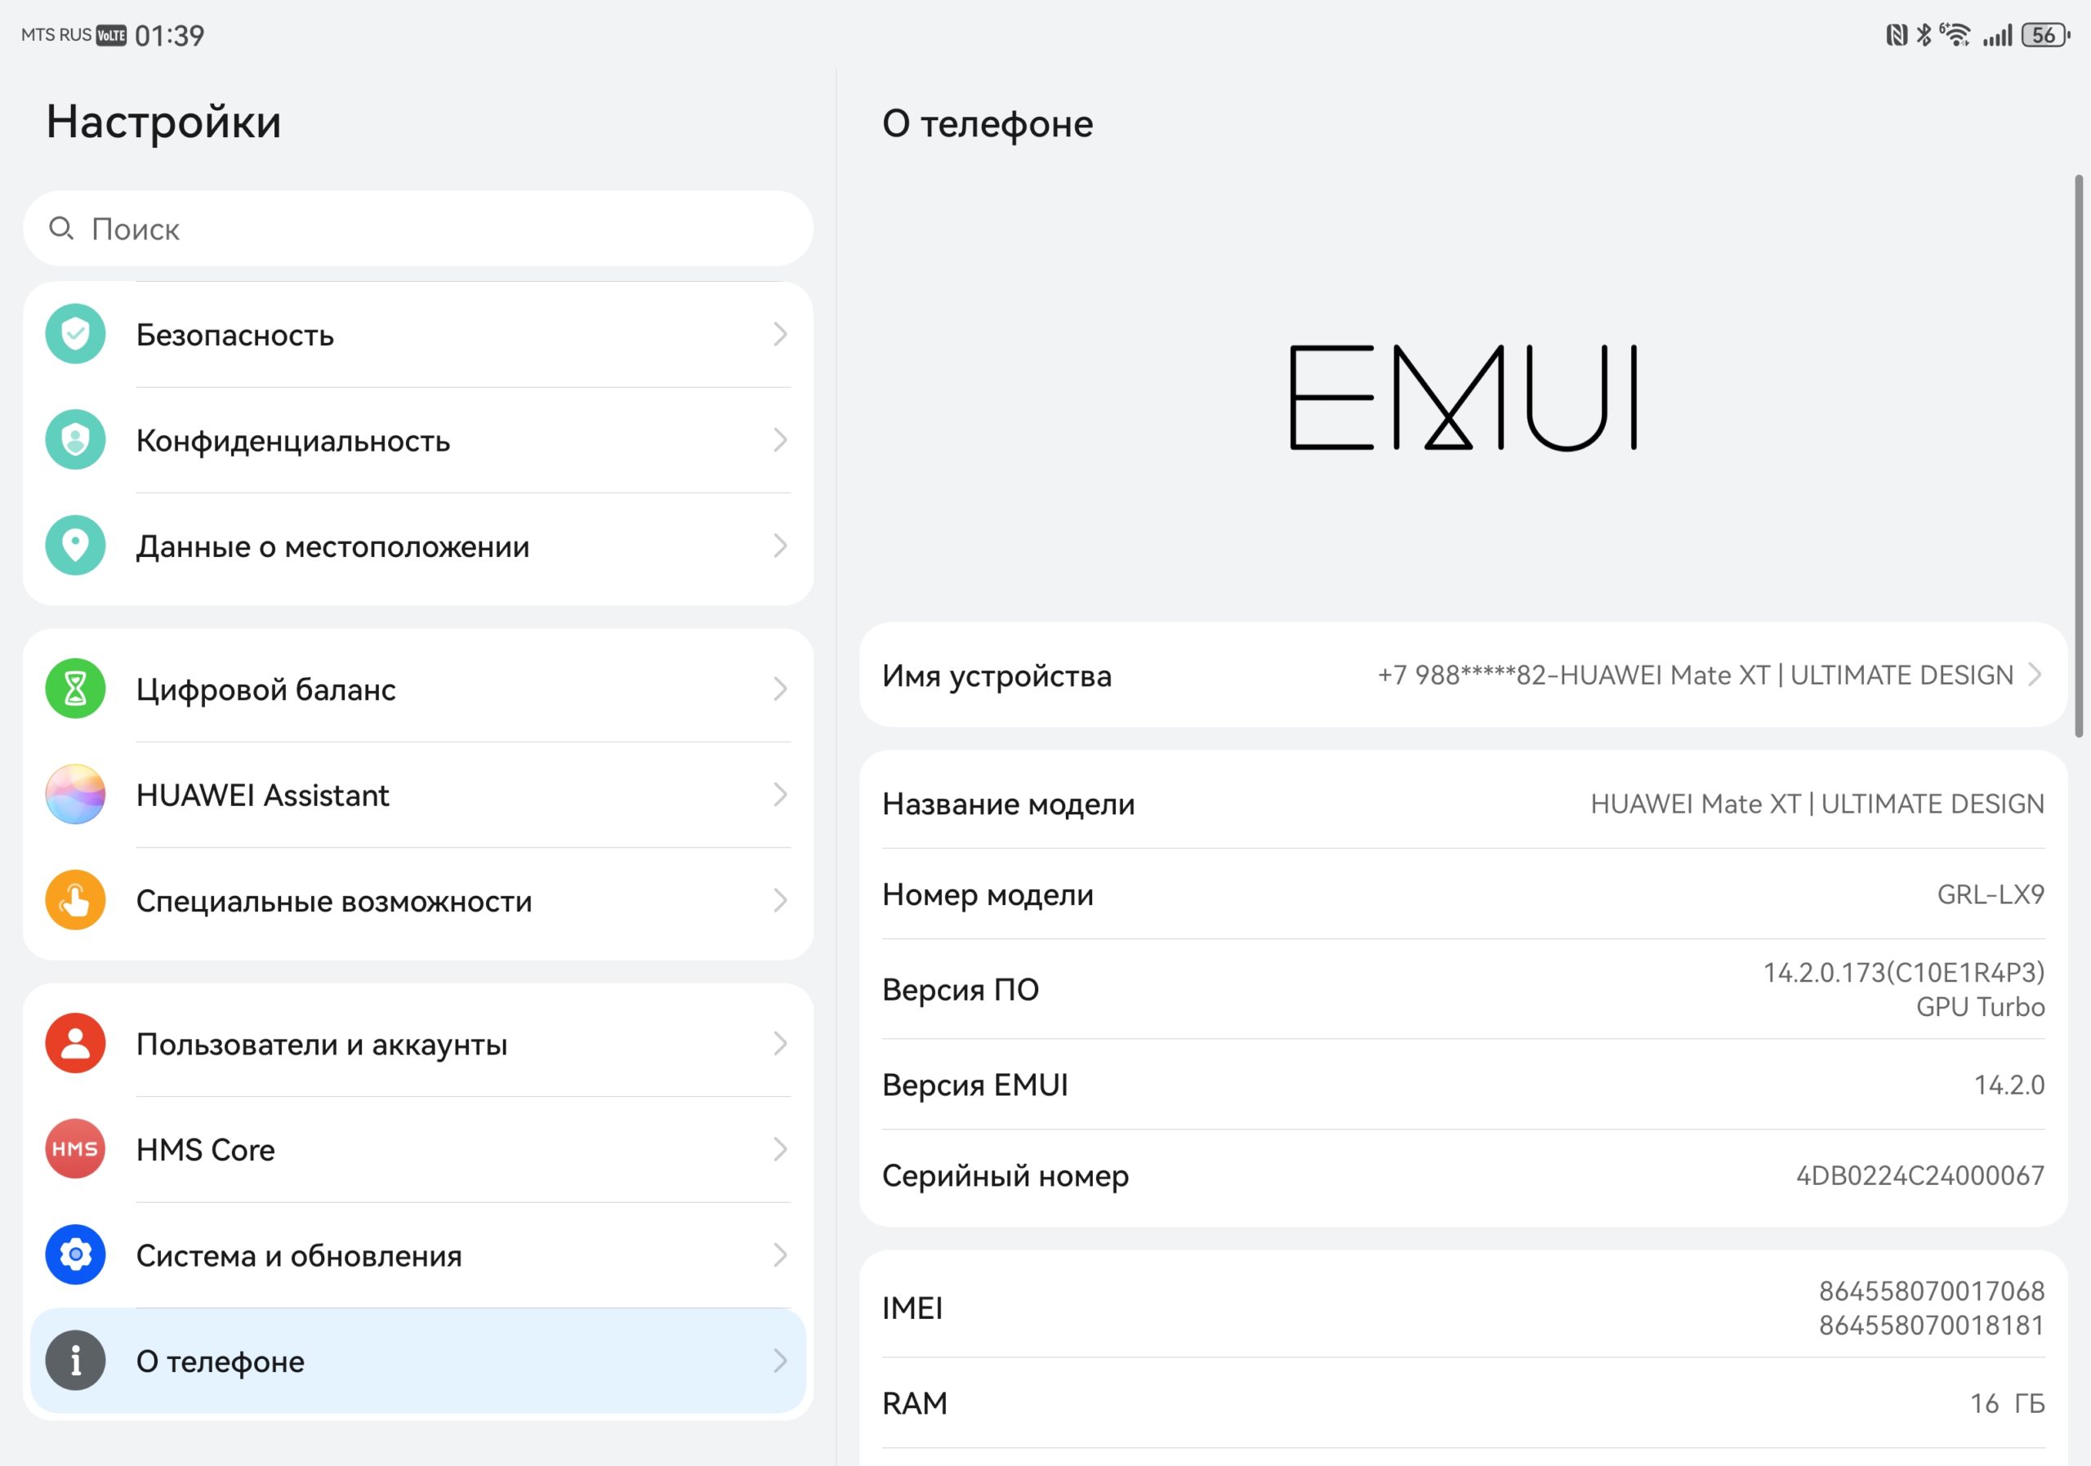Tap the location pin icon

click(x=76, y=546)
